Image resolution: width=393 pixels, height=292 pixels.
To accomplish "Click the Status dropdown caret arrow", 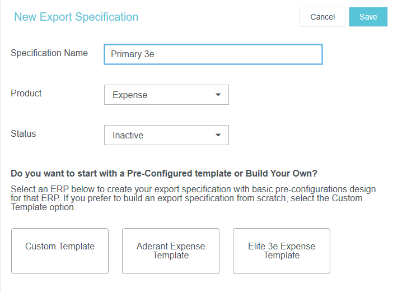I will 218,135.
